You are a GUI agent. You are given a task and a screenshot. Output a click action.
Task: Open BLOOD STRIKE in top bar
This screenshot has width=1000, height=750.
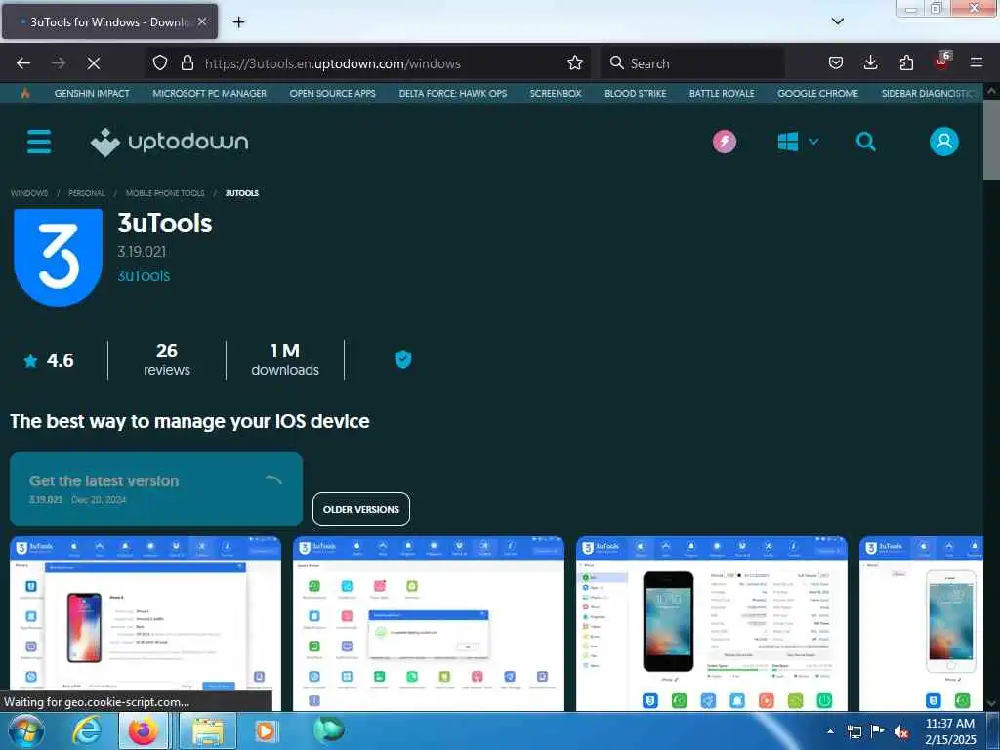[x=635, y=93]
